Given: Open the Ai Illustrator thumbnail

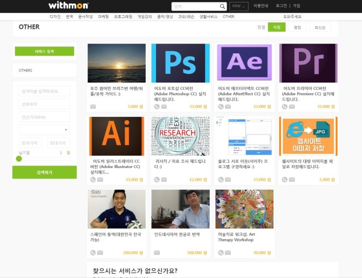Looking at the screenshot, I should coord(116,136).
